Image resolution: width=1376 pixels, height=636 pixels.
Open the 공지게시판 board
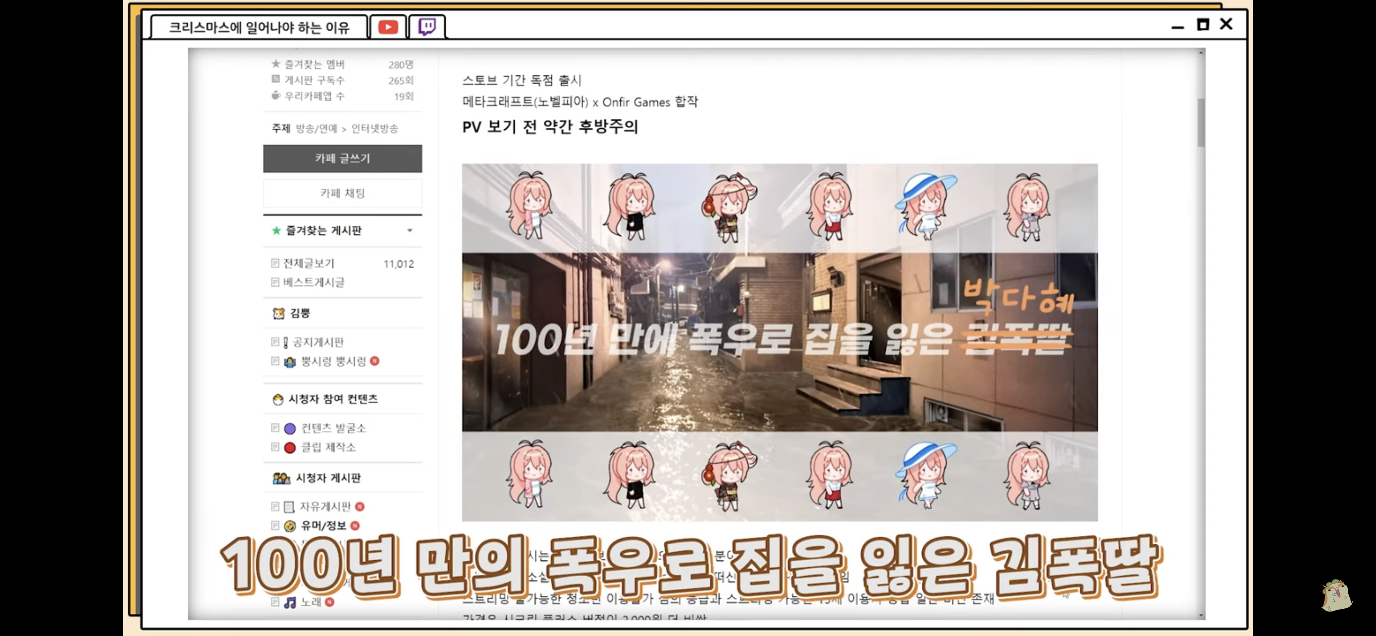click(318, 342)
